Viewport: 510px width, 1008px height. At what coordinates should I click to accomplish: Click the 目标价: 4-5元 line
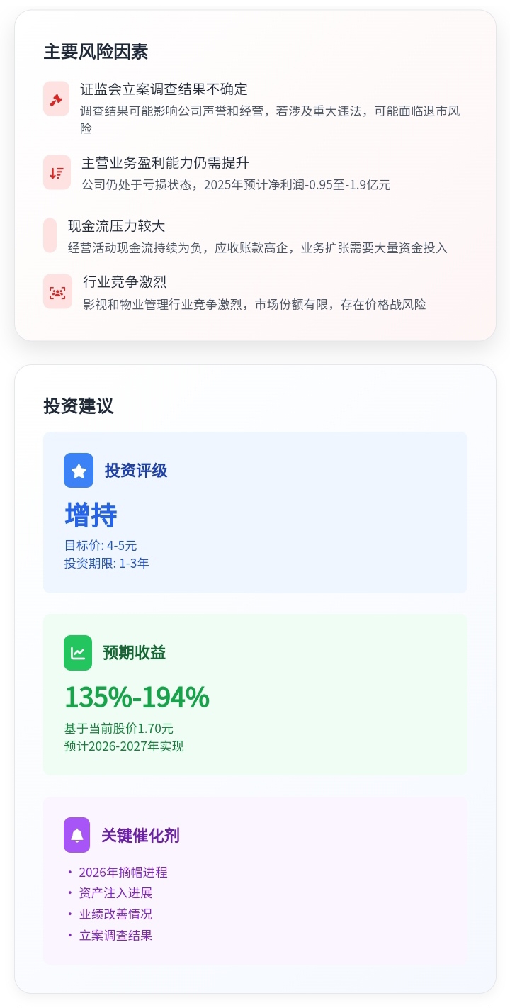point(101,546)
